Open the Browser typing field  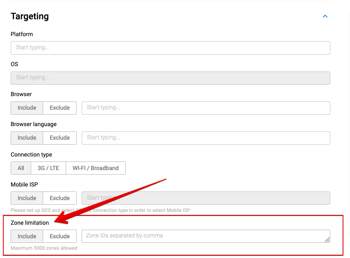tap(206, 108)
